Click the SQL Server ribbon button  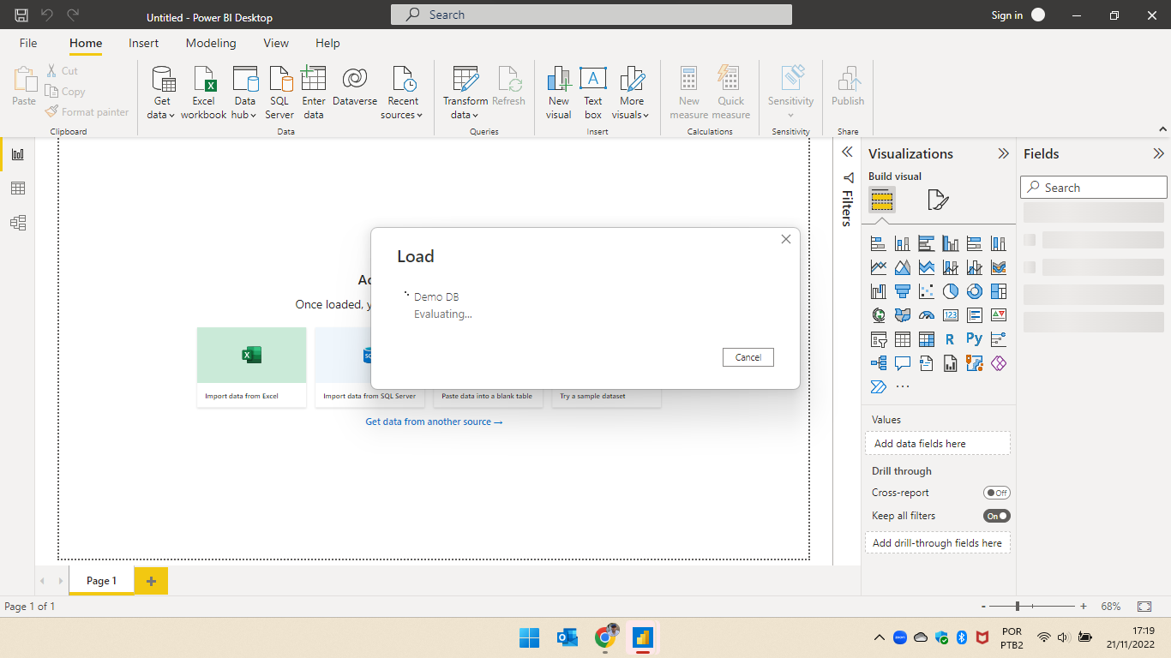pyautogui.click(x=279, y=93)
